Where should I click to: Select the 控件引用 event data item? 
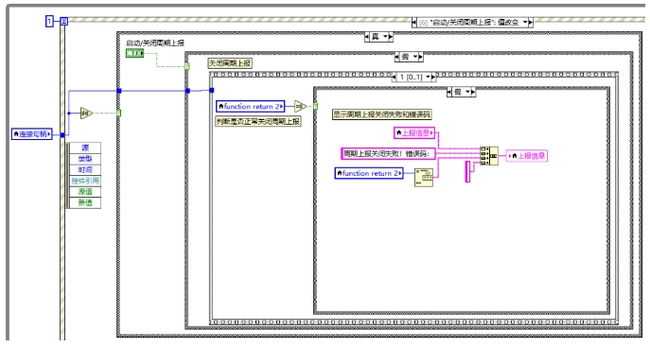85,181
